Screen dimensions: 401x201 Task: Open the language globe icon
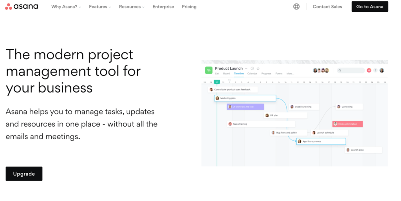296,7
